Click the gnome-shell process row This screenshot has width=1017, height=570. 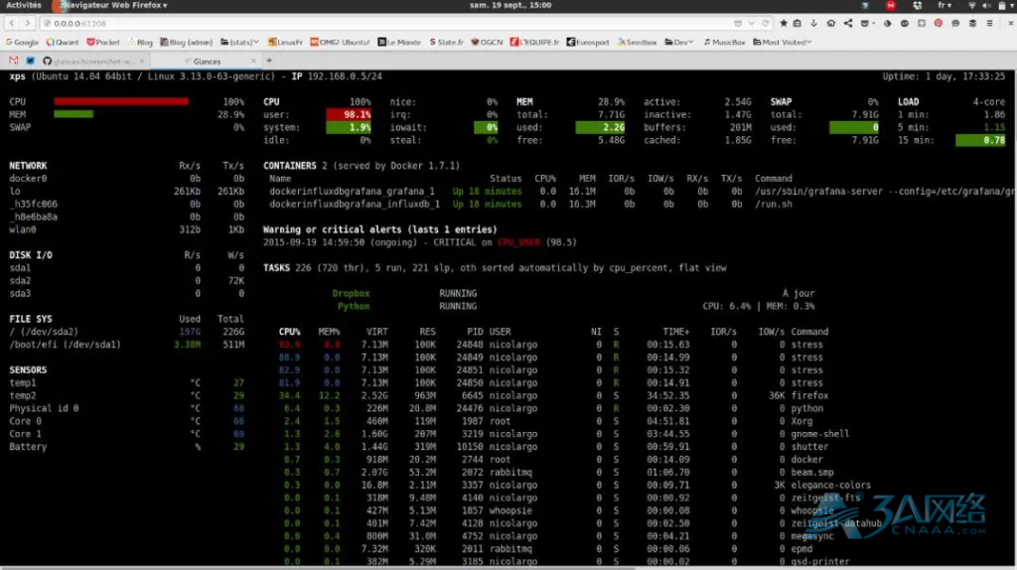[564, 434]
